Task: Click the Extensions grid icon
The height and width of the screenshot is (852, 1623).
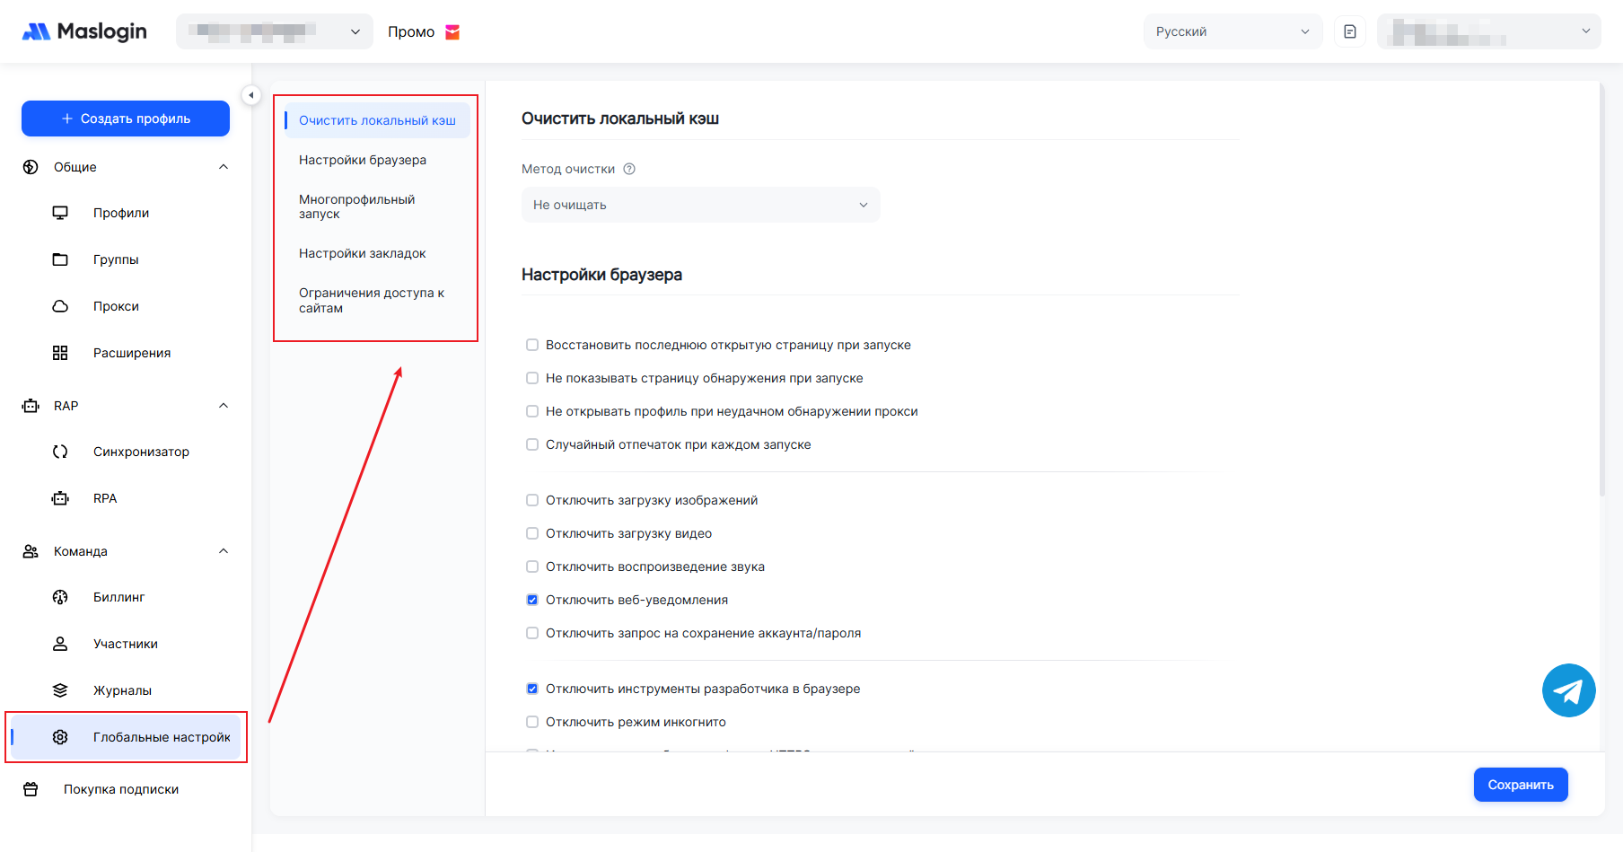Action: (x=60, y=353)
